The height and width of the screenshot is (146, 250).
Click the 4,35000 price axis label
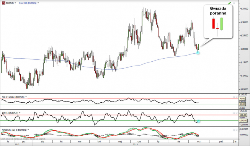click(x=244, y=9)
